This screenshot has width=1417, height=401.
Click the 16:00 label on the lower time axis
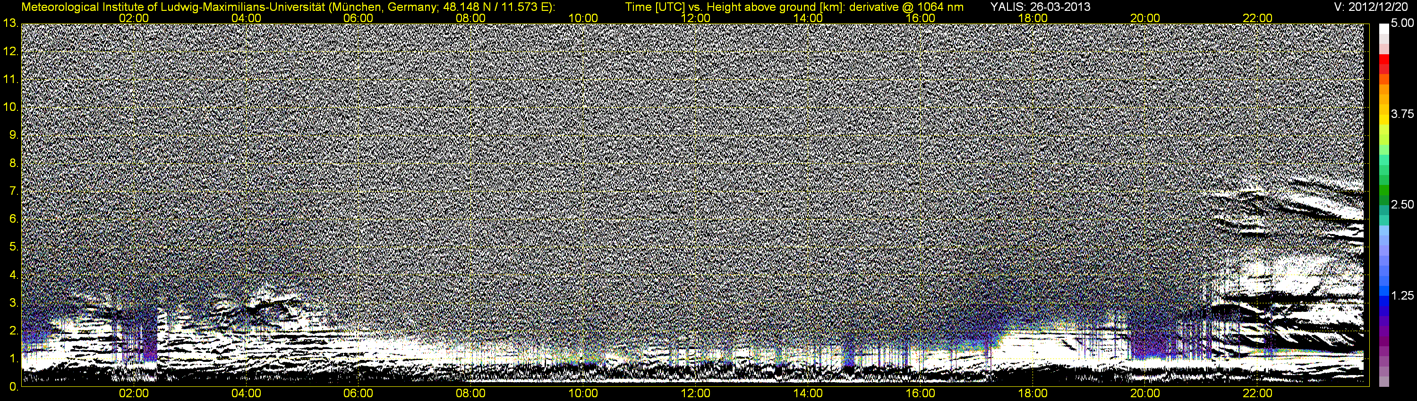pyautogui.click(x=920, y=393)
